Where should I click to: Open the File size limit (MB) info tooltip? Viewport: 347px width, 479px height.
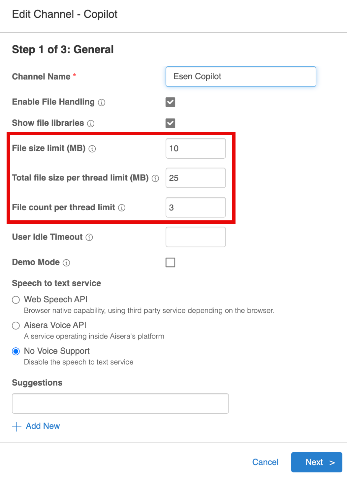pos(92,149)
